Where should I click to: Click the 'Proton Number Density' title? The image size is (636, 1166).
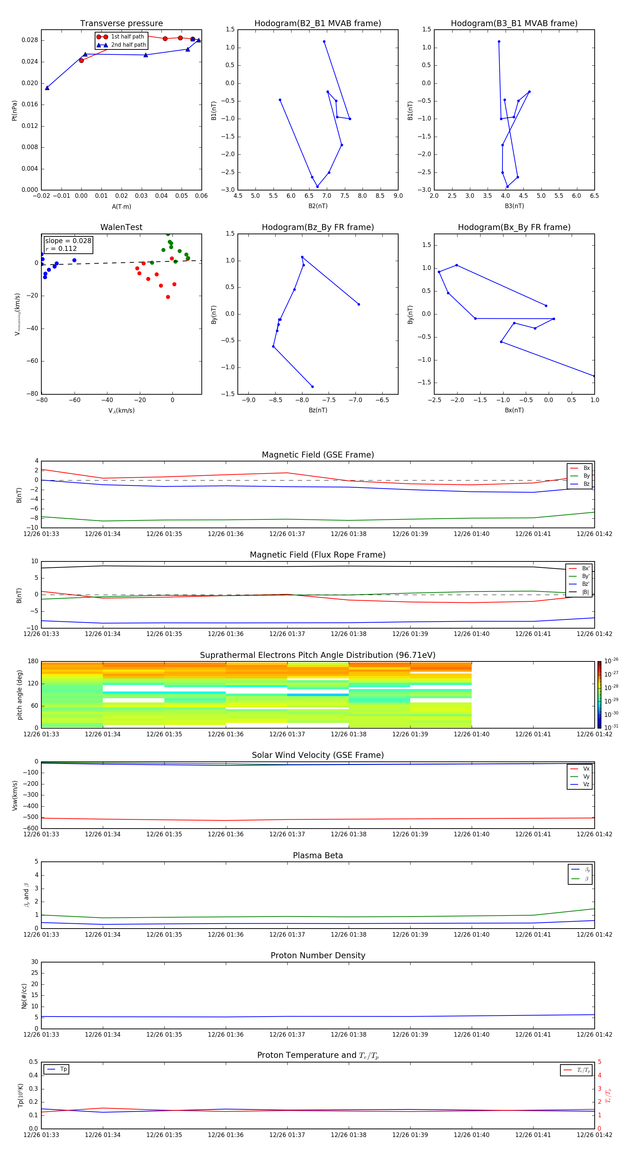coord(318,955)
